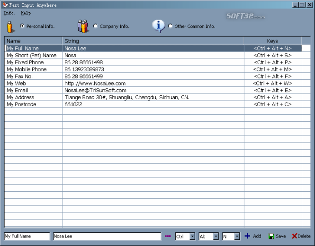Click the <Ctrl + Alt + F> keys cell

[x=272, y=76]
